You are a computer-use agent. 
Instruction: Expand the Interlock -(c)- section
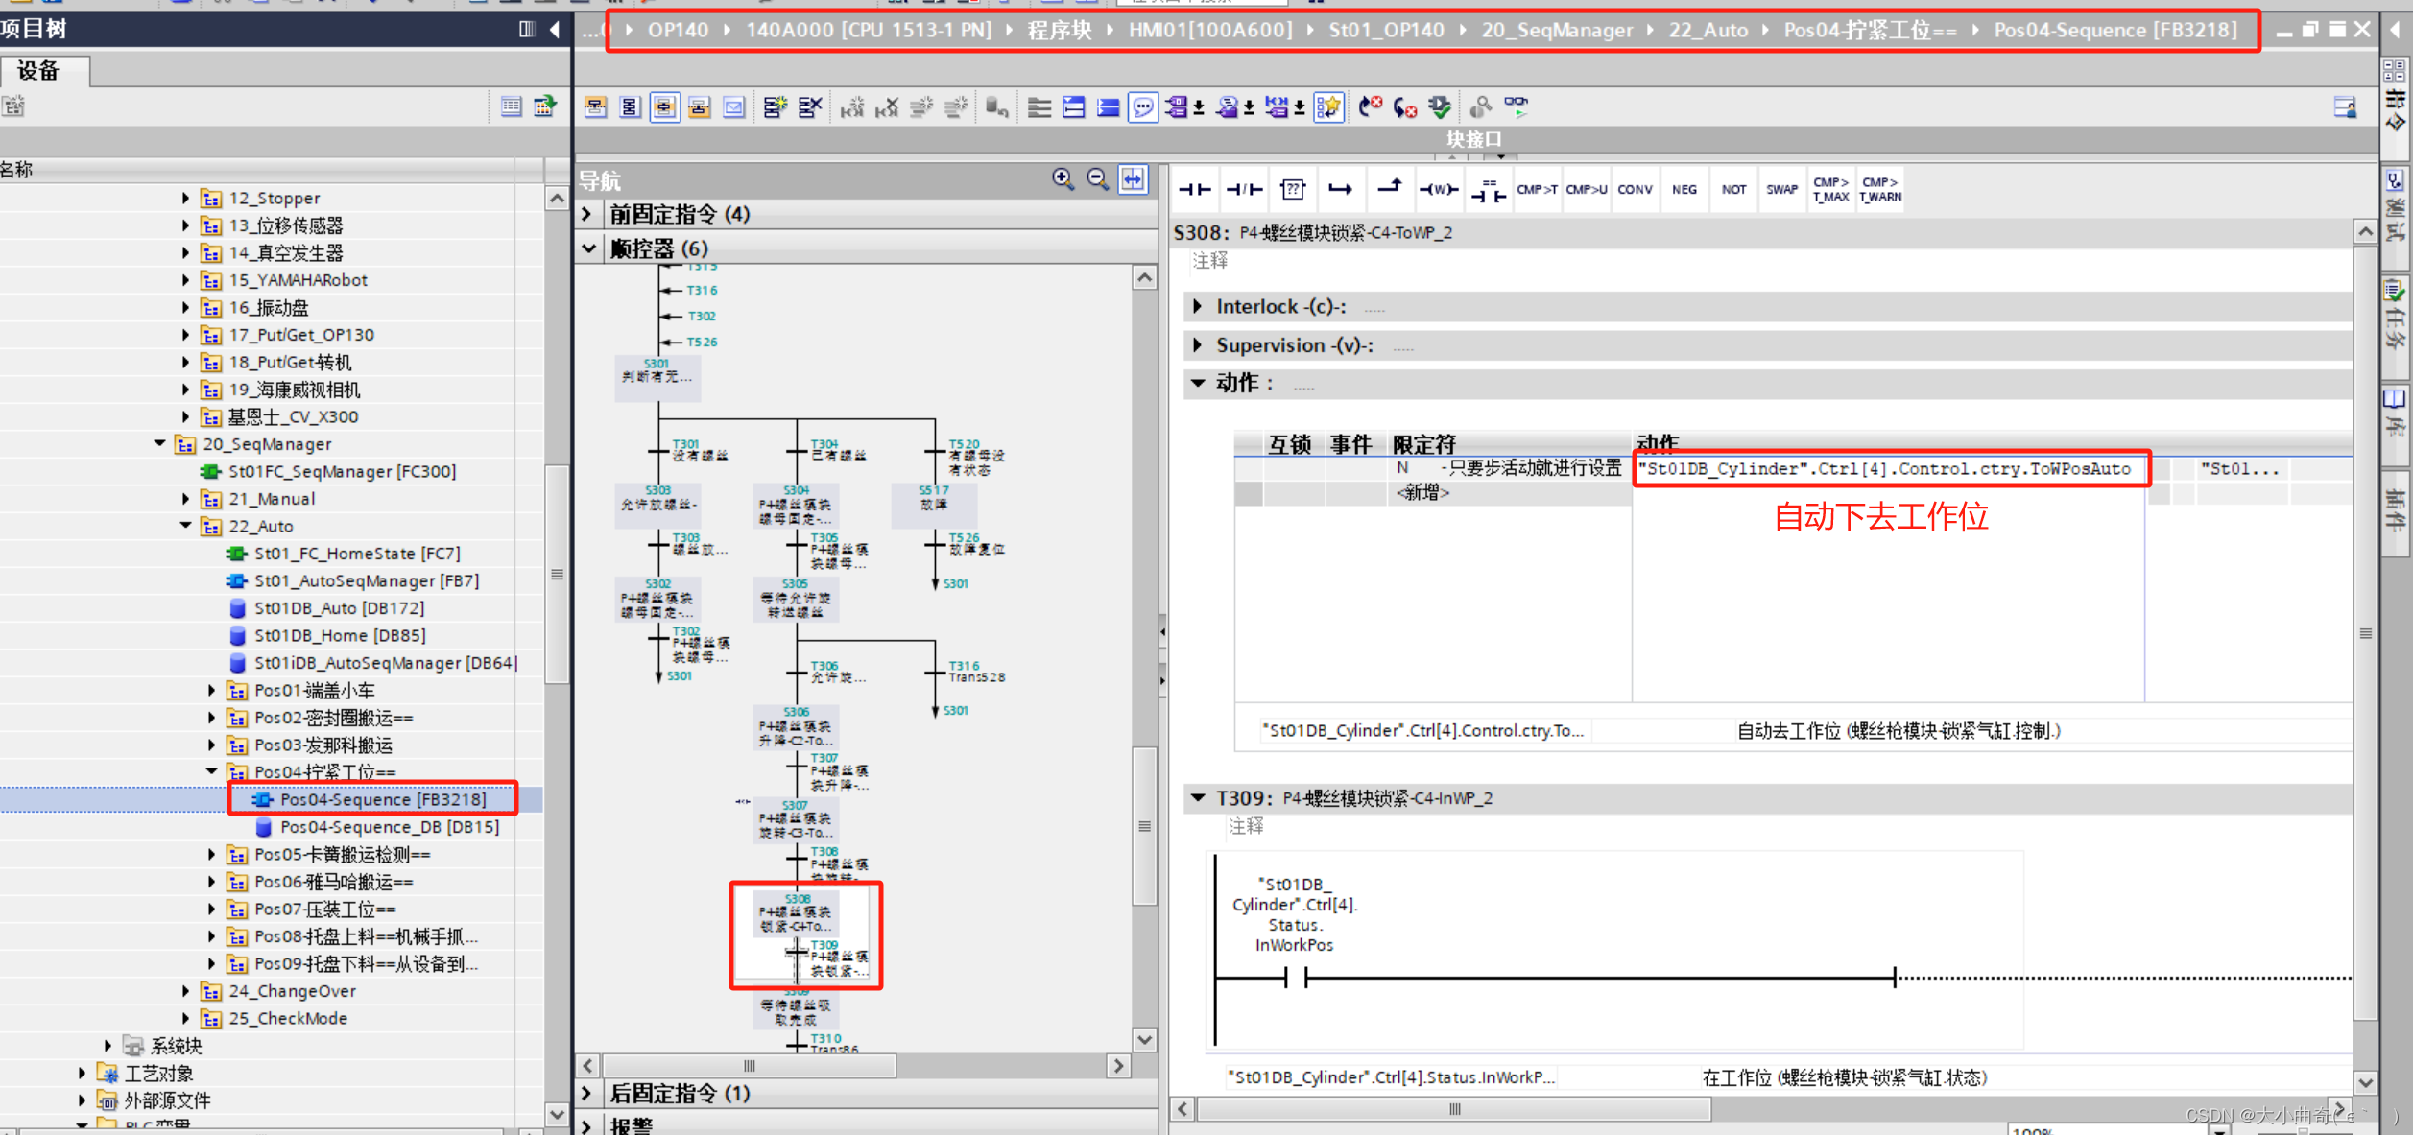point(1197,307)
